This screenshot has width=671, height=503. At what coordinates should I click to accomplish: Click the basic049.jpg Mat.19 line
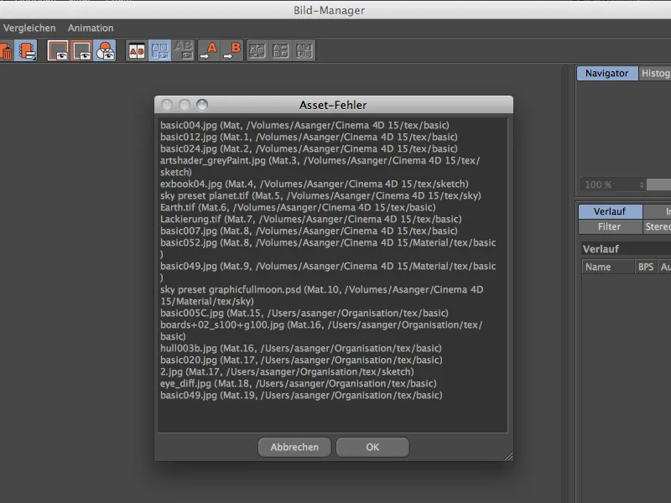pyautogui.click(x=301, y=395)
